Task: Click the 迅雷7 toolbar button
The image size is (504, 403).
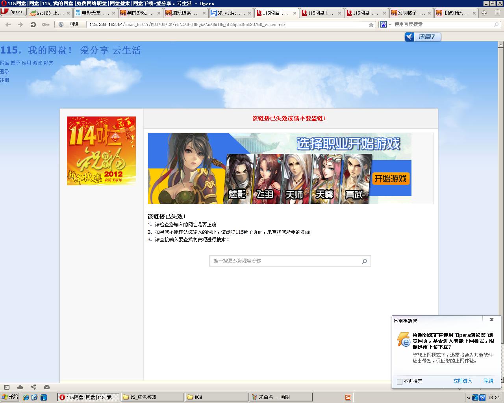Action: pyautogui.click(x=422, y=37)
